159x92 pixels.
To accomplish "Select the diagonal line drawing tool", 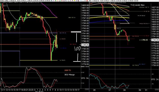I will click(68, 1).
